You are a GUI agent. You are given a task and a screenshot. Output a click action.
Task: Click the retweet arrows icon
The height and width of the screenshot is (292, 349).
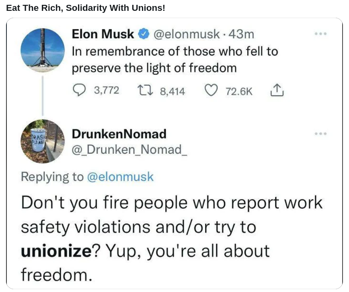tap(145, 90)
